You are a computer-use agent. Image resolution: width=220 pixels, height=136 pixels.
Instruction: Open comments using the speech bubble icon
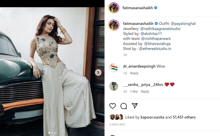tap(124, 106)
